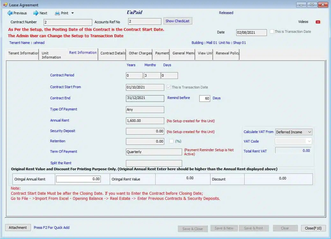
Task: Click the Contract Period Days field
Action: click(170, 75)
